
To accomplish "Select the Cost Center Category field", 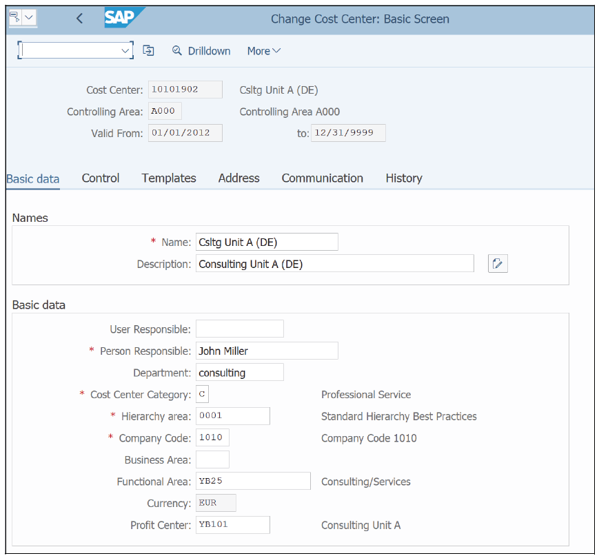I will [x=201, y=393].
